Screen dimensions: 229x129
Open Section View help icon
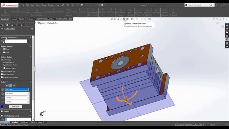32,29
